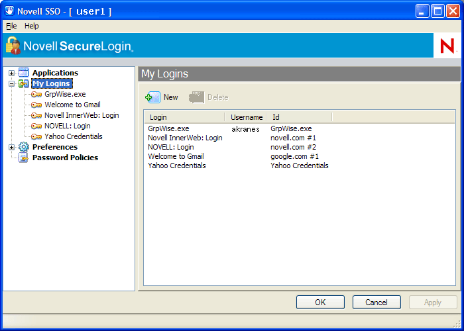Click the SecureLogin padlock banner icon

13,45
